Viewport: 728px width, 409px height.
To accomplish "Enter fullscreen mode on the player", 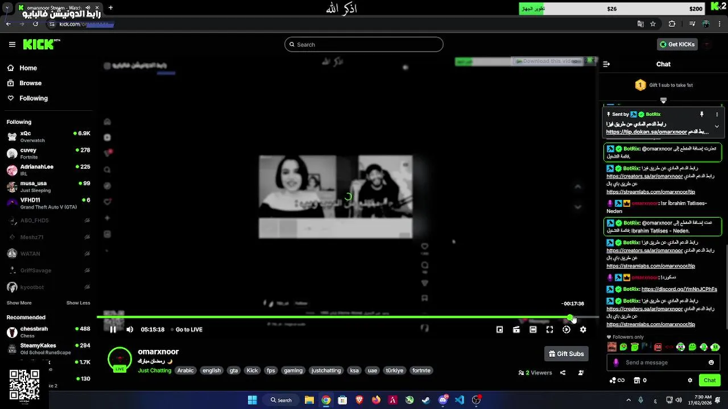I will tap(549, 329).
